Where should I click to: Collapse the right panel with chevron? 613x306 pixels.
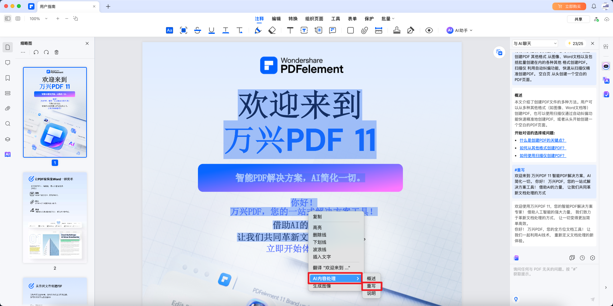606,287
